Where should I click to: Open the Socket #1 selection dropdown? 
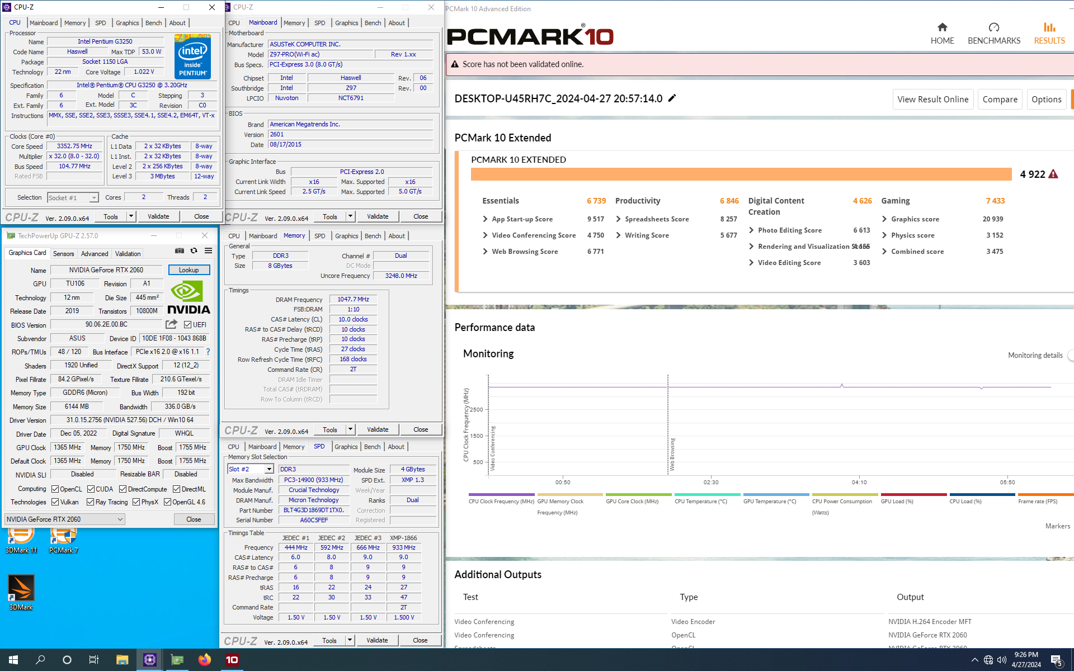tap(73, 197)
